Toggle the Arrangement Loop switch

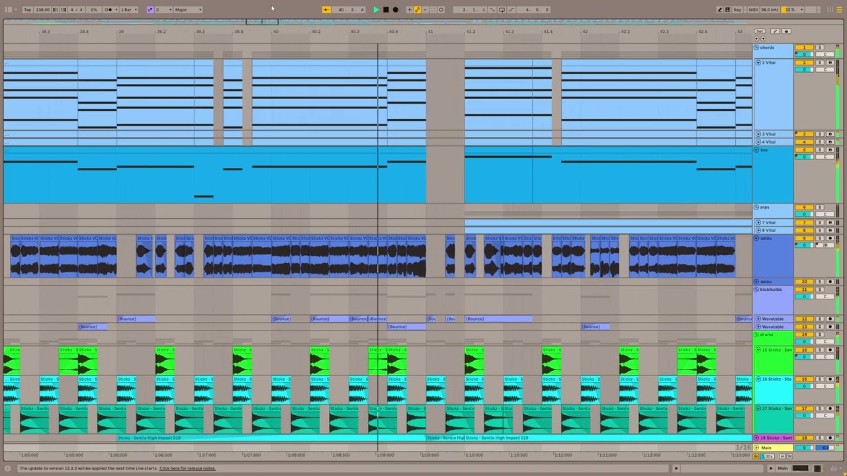502,10
